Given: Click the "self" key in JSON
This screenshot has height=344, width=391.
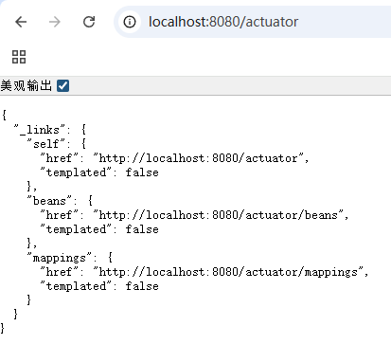Looking at the screenshot, I should point(45,144).
